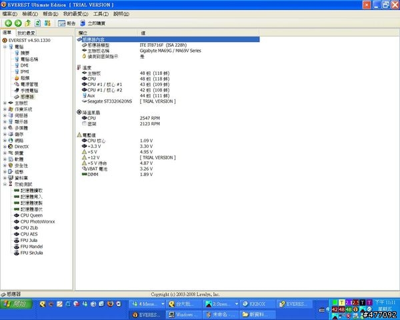
Task: Select the 資料庫 database tree item
Action: [18, 178]
